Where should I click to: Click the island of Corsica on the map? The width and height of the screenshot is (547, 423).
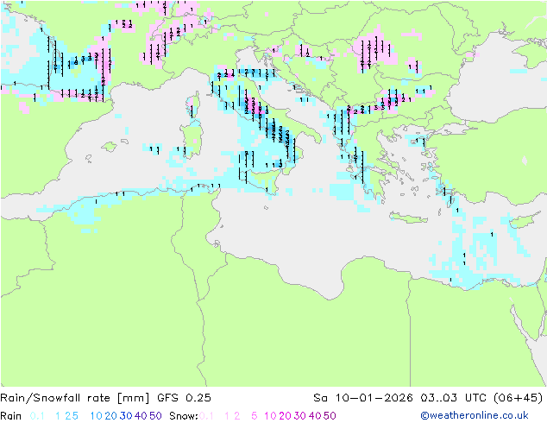click(195, 104)
